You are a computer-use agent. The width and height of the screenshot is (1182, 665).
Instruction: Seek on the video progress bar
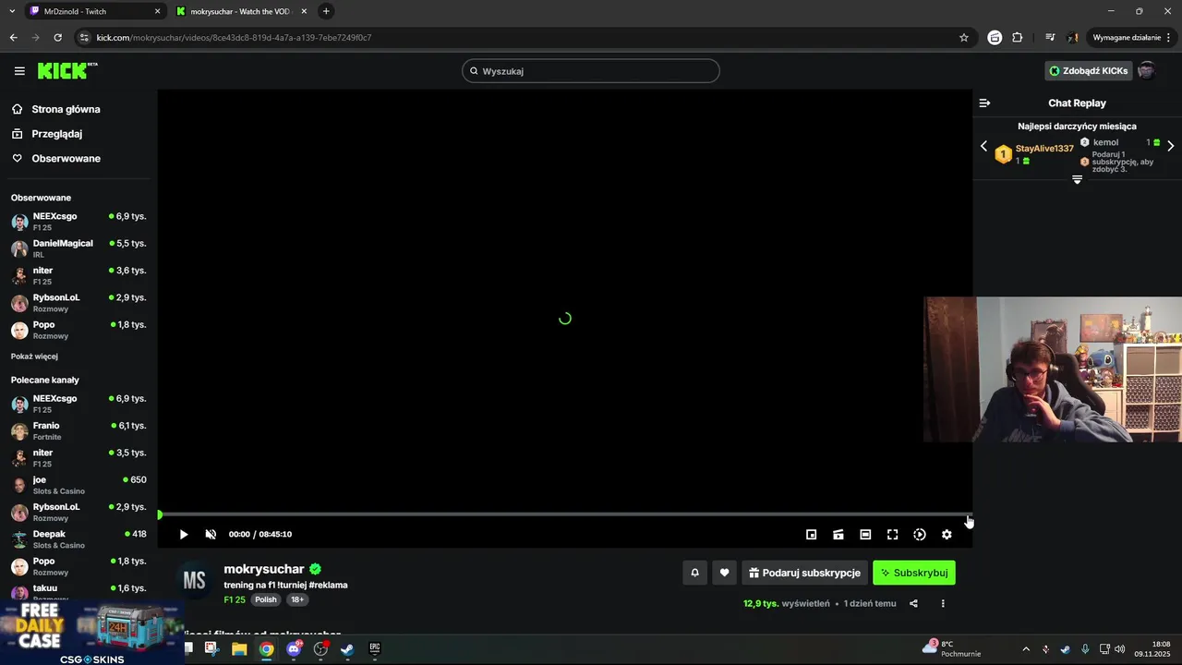(x=564, y=514)
